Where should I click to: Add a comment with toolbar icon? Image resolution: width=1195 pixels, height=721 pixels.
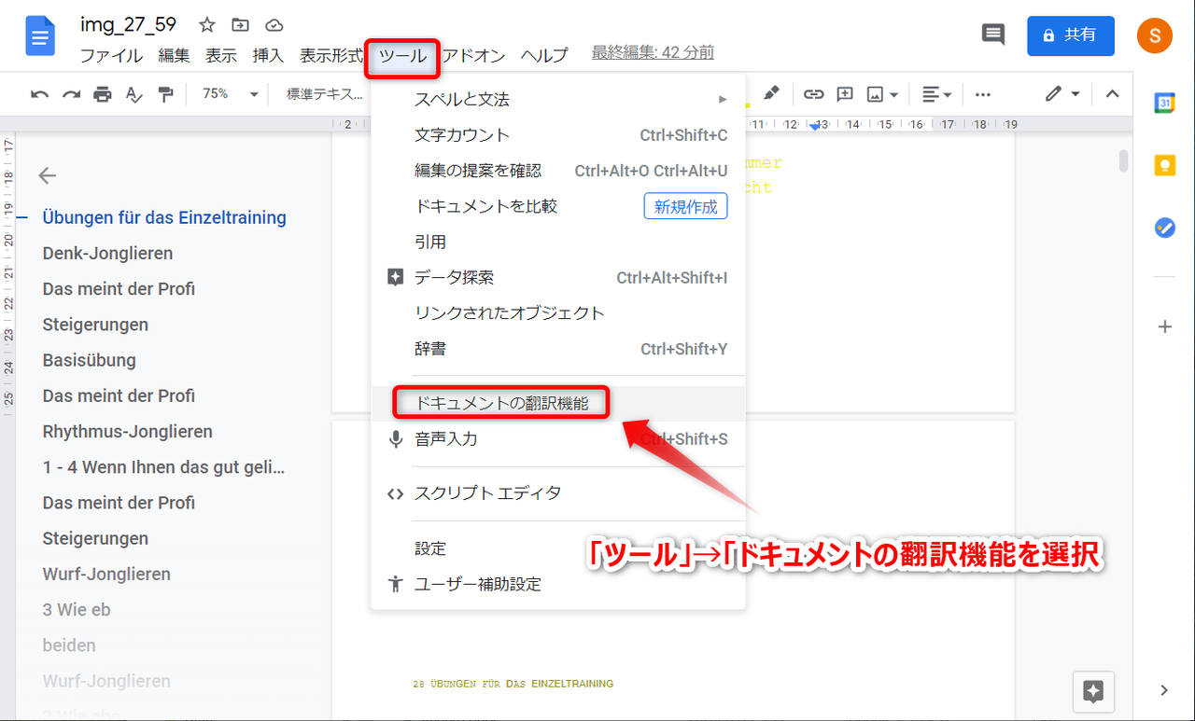click(845, 94)
